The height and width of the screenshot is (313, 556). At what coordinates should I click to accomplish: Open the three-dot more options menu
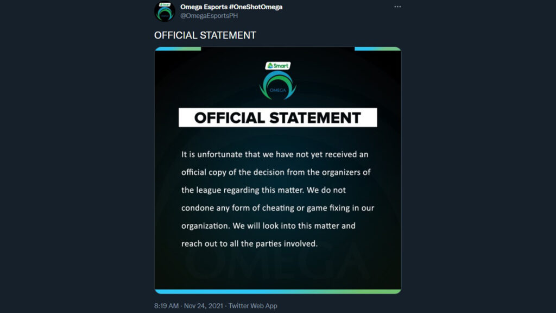pos(397,7)
